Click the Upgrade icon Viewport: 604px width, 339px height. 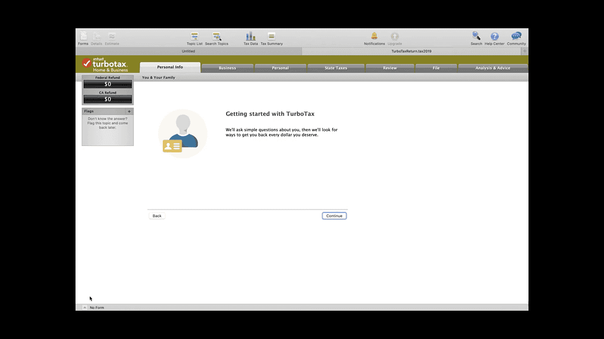pos(395,38)
